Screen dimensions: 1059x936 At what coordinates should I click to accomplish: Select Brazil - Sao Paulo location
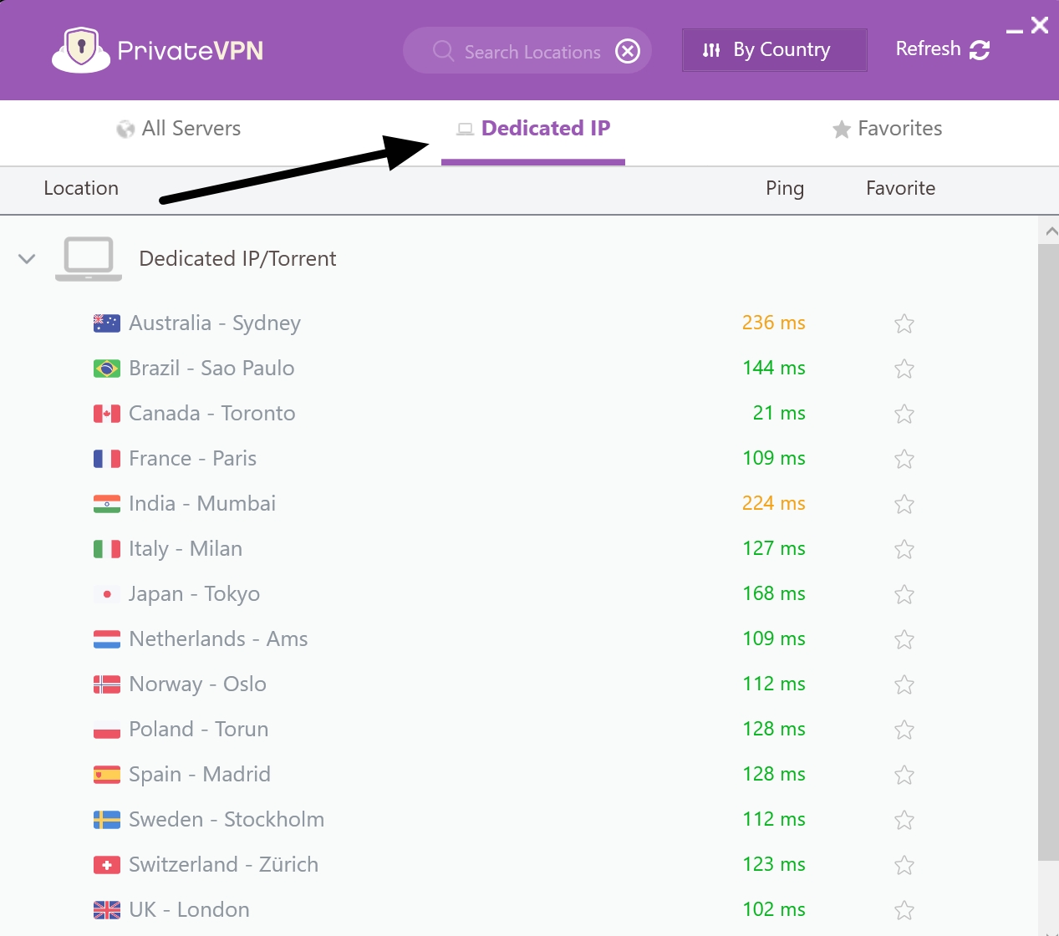point(211,369)
